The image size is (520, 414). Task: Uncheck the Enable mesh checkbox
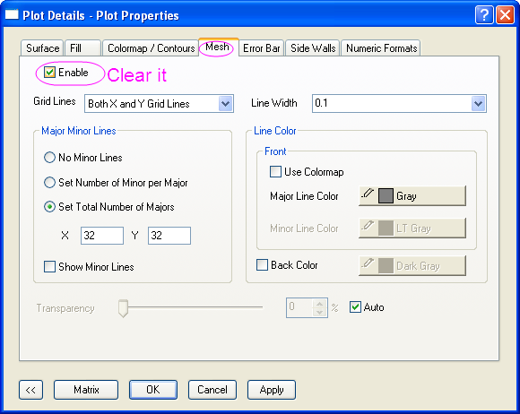point(49,73)
